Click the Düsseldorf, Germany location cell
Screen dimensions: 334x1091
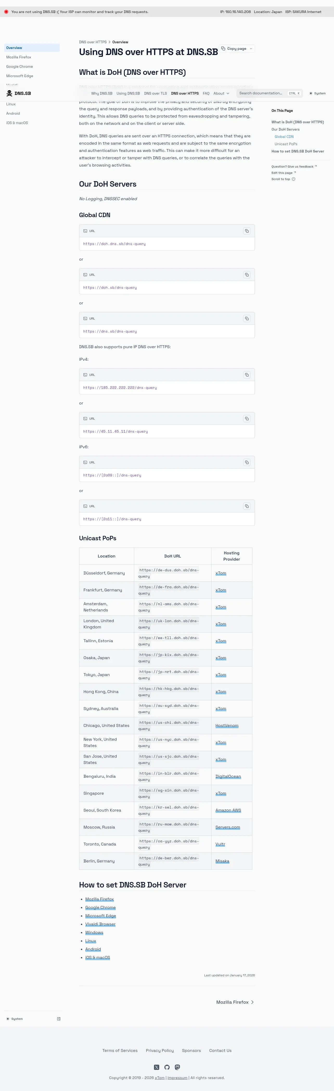click(107, 573)
